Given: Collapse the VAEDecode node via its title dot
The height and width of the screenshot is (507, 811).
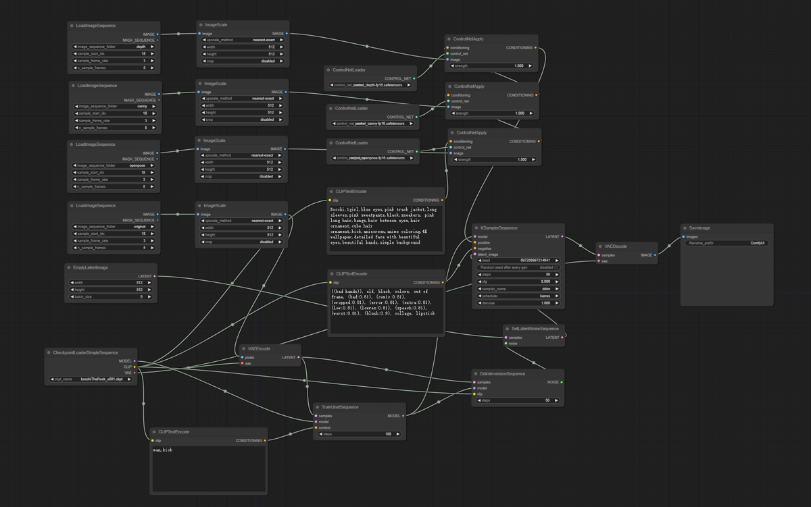Looking at the screenshot, I should 599,246.
